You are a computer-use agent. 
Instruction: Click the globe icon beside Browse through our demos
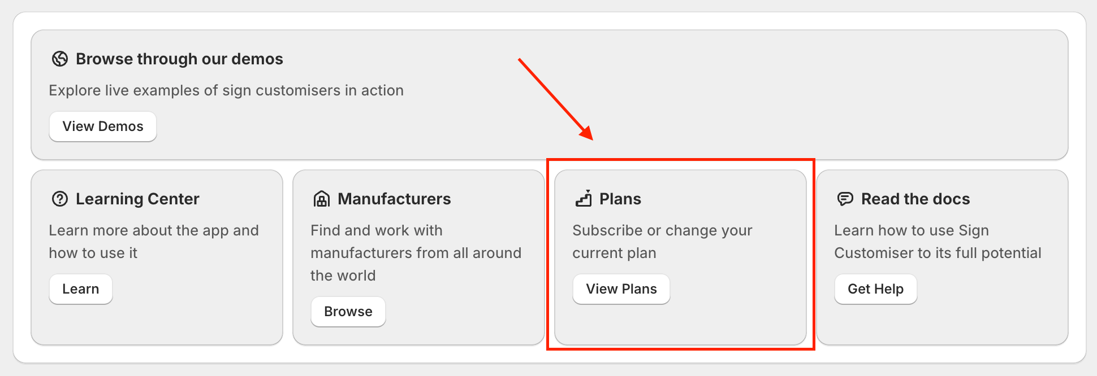[x=60, y=59]
